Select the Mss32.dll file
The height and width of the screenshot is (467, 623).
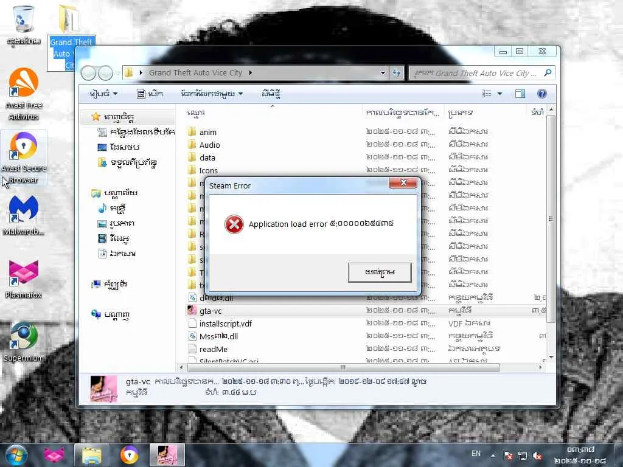(x=213, y=336)
